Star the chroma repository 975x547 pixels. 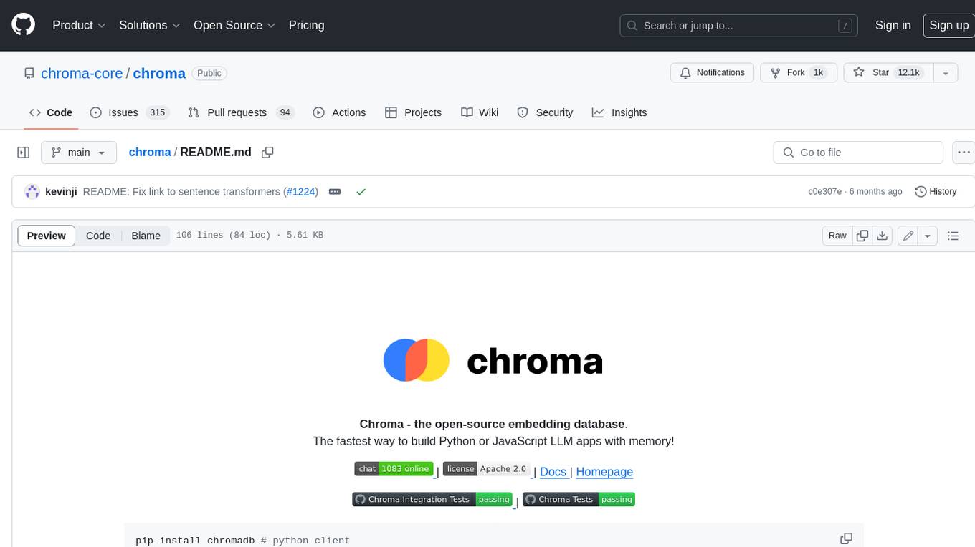click(888, 72)
